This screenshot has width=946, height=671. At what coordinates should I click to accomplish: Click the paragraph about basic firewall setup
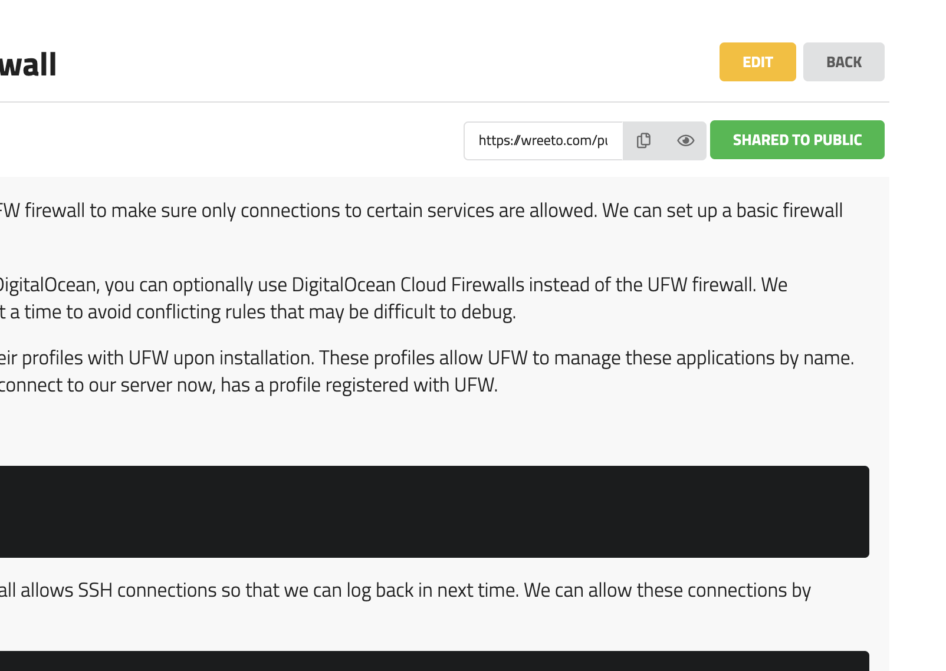click(x=421, y=210)
